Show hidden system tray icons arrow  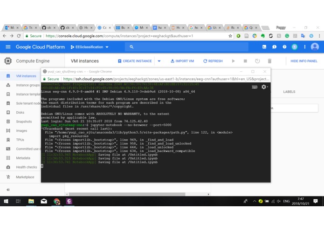(x=255, y=201)
